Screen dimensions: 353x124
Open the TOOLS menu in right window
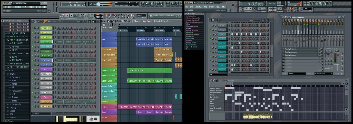(218, 7)
